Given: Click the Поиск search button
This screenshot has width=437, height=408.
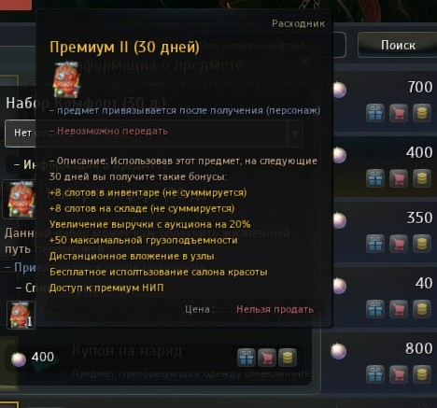Looking at the screenshot, I should (x=398, y=45).
